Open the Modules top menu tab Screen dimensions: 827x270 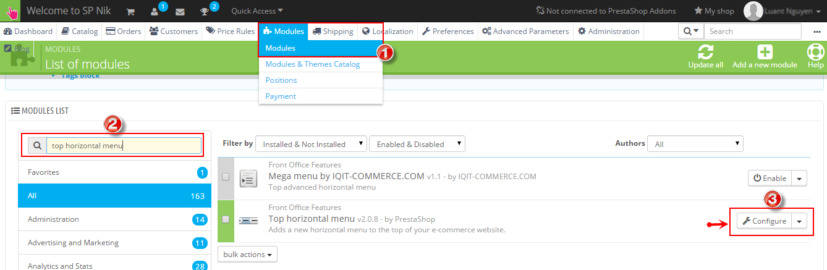(284, 31)
